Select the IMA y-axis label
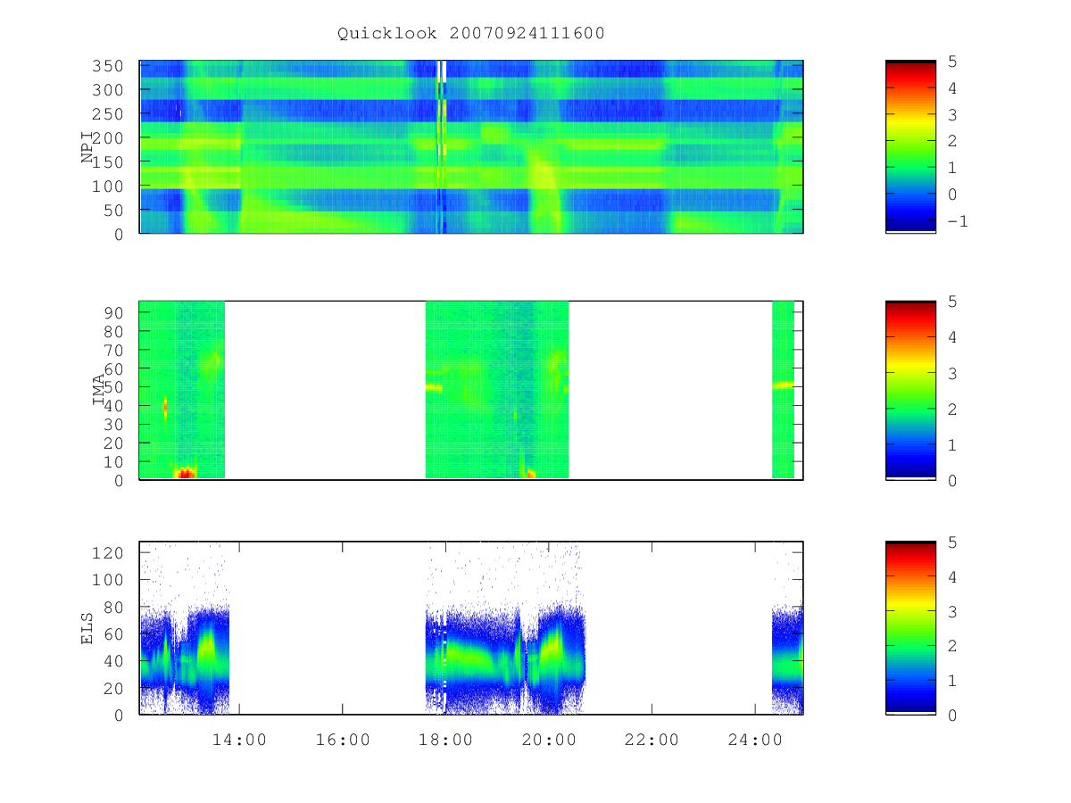The image size is (1071, 803). click(99, 390)
